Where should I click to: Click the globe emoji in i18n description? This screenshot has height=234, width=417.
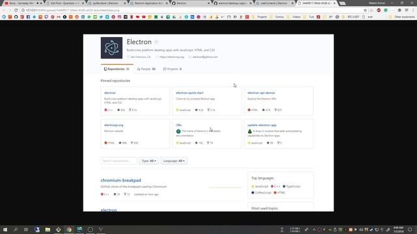click(x=178, y=131)
